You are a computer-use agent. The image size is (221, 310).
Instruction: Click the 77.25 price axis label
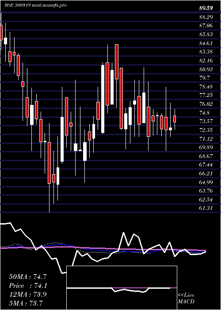click(x=206, y=95)
